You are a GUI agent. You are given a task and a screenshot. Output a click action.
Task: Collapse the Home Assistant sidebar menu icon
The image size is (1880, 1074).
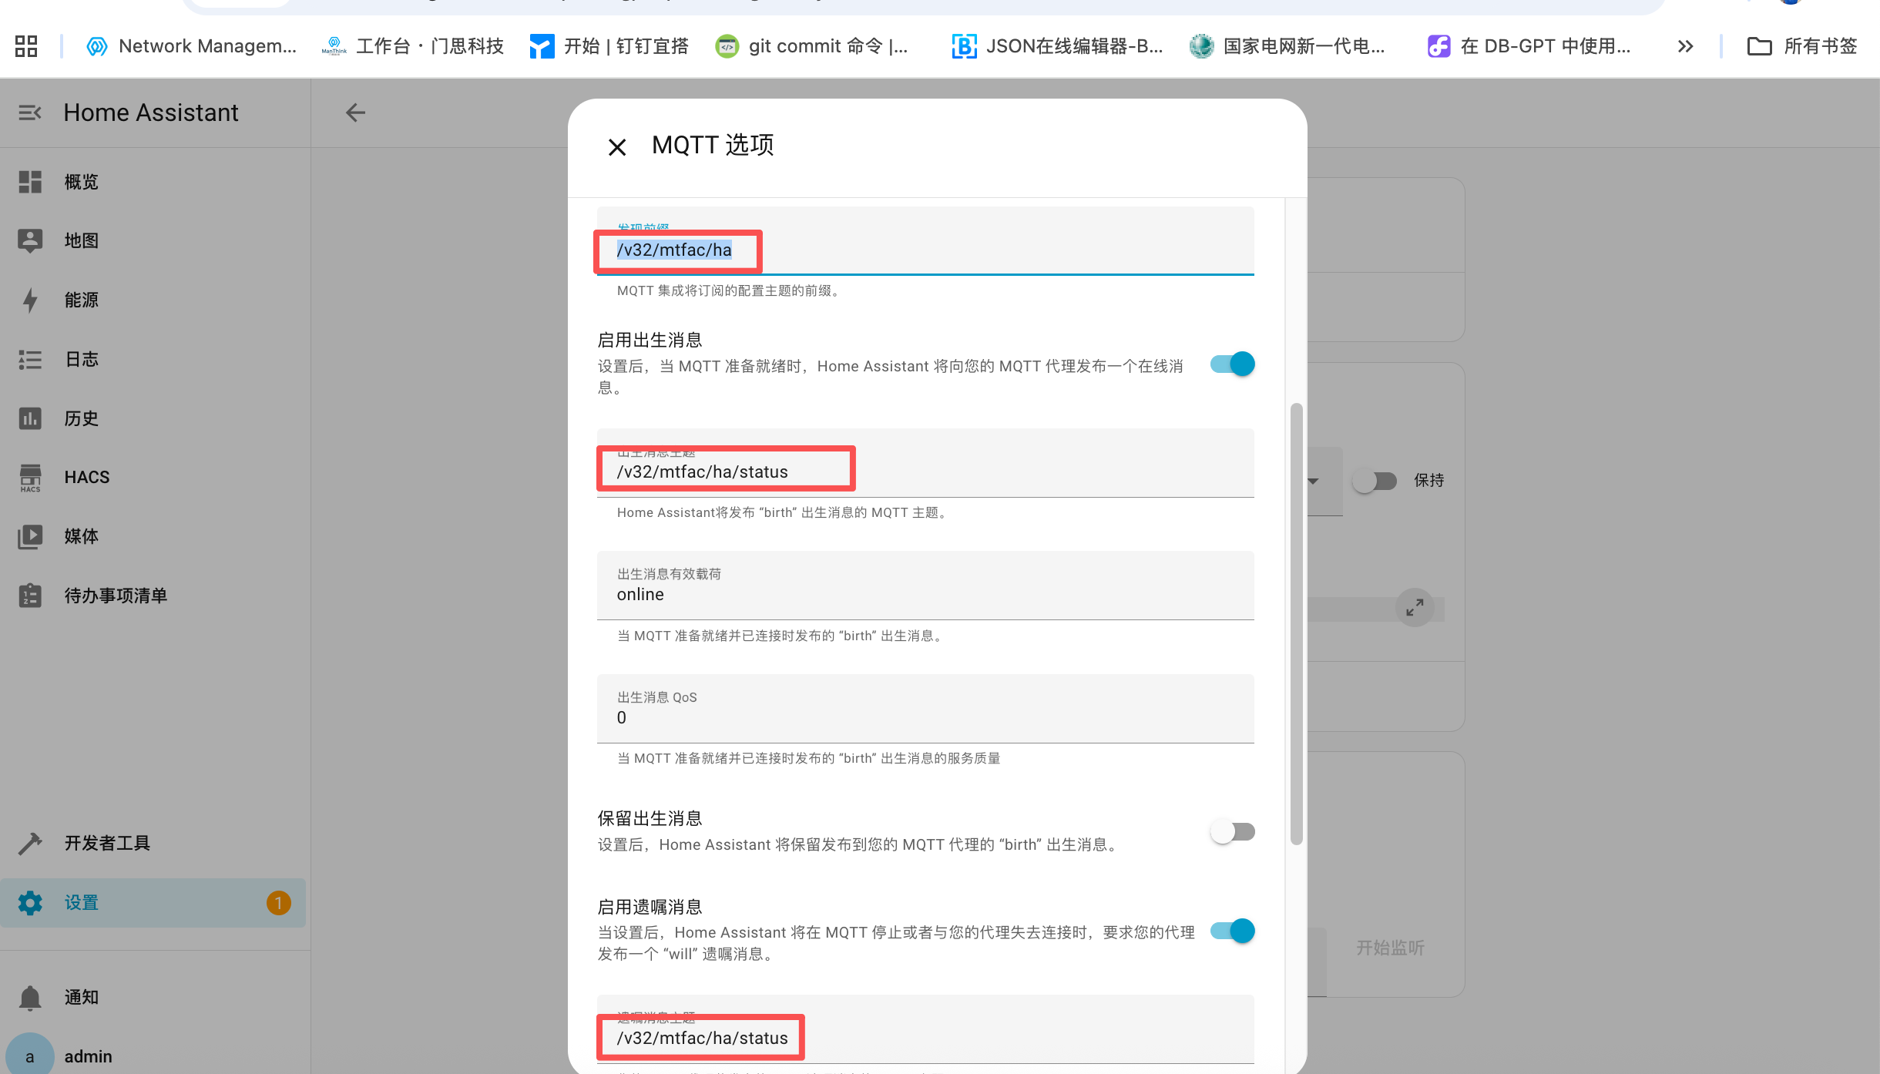(29, 112)
